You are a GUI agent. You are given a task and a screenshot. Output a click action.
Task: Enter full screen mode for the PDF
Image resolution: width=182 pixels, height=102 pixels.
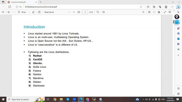click(x=165, y=12)
